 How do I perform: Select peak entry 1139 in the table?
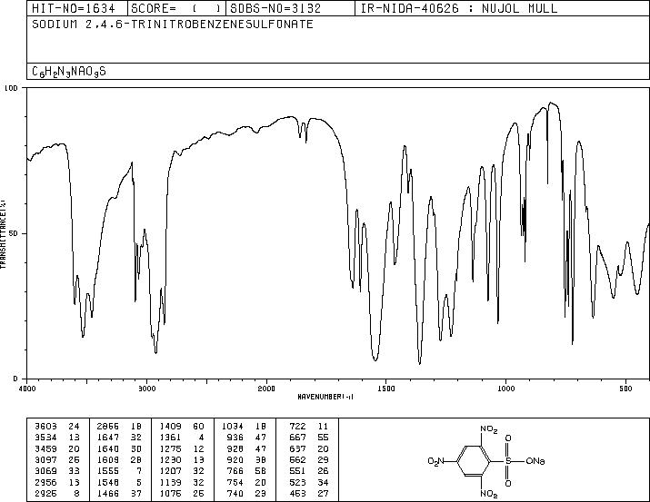182,482
